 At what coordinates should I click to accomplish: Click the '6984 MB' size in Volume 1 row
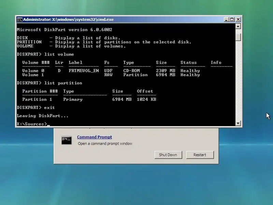pyautogui.click(x=166, y=75)
